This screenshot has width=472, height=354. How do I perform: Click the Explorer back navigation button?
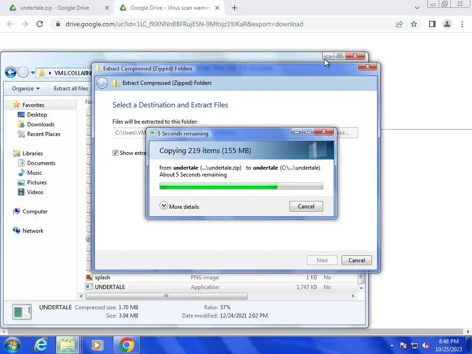pos(11,72)
